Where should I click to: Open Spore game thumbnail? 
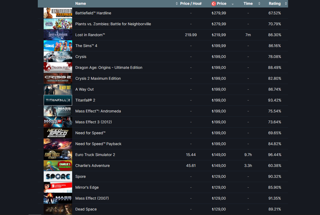pyautogui.click(x=58, y=176)
